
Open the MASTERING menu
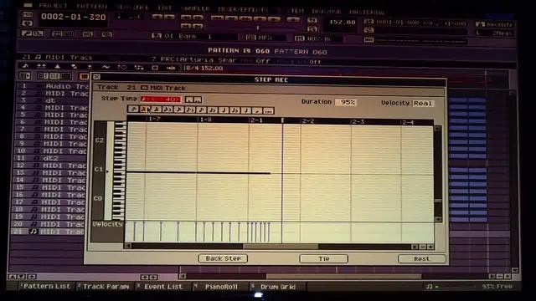pyautogui.click(x=367, y=12)
